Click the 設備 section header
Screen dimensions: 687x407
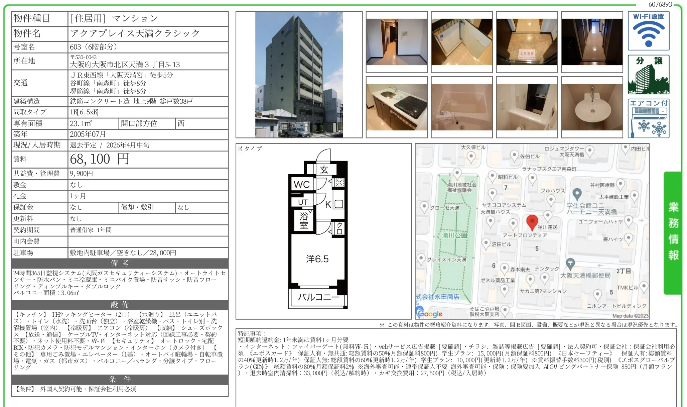(x=120, y=305)
